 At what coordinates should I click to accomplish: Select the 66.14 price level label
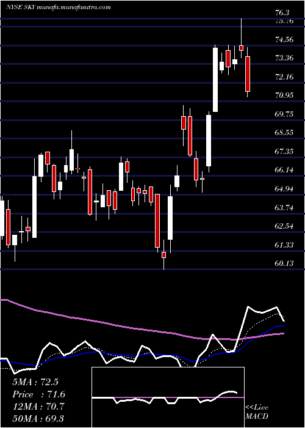284,170
